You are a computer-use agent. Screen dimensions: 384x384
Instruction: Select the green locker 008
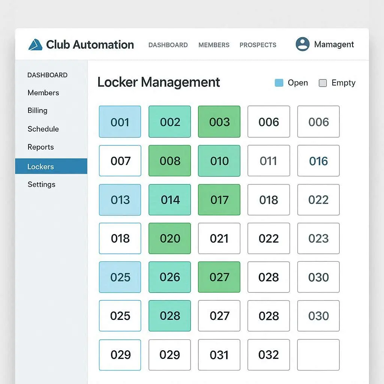(x=170, y=161)
